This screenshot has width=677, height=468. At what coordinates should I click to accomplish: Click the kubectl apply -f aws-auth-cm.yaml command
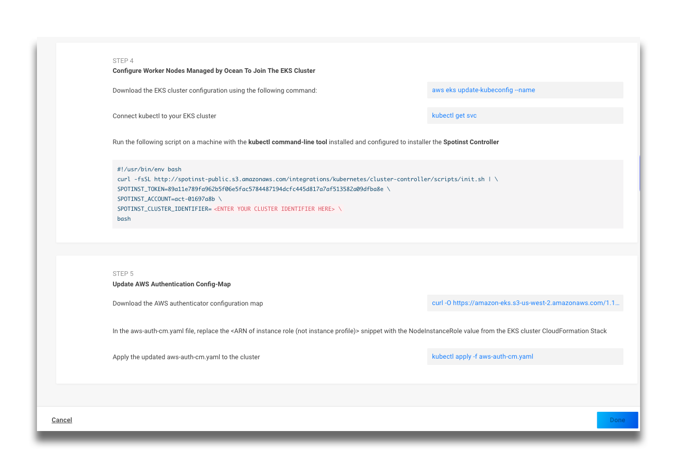pyautogui.click(x=482, y=357)
